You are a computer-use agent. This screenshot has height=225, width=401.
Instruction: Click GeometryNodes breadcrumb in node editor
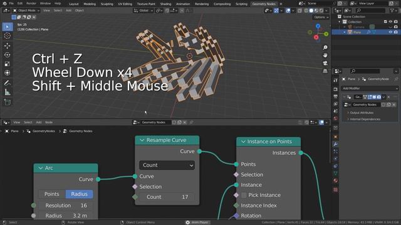[x=44, y=131]
